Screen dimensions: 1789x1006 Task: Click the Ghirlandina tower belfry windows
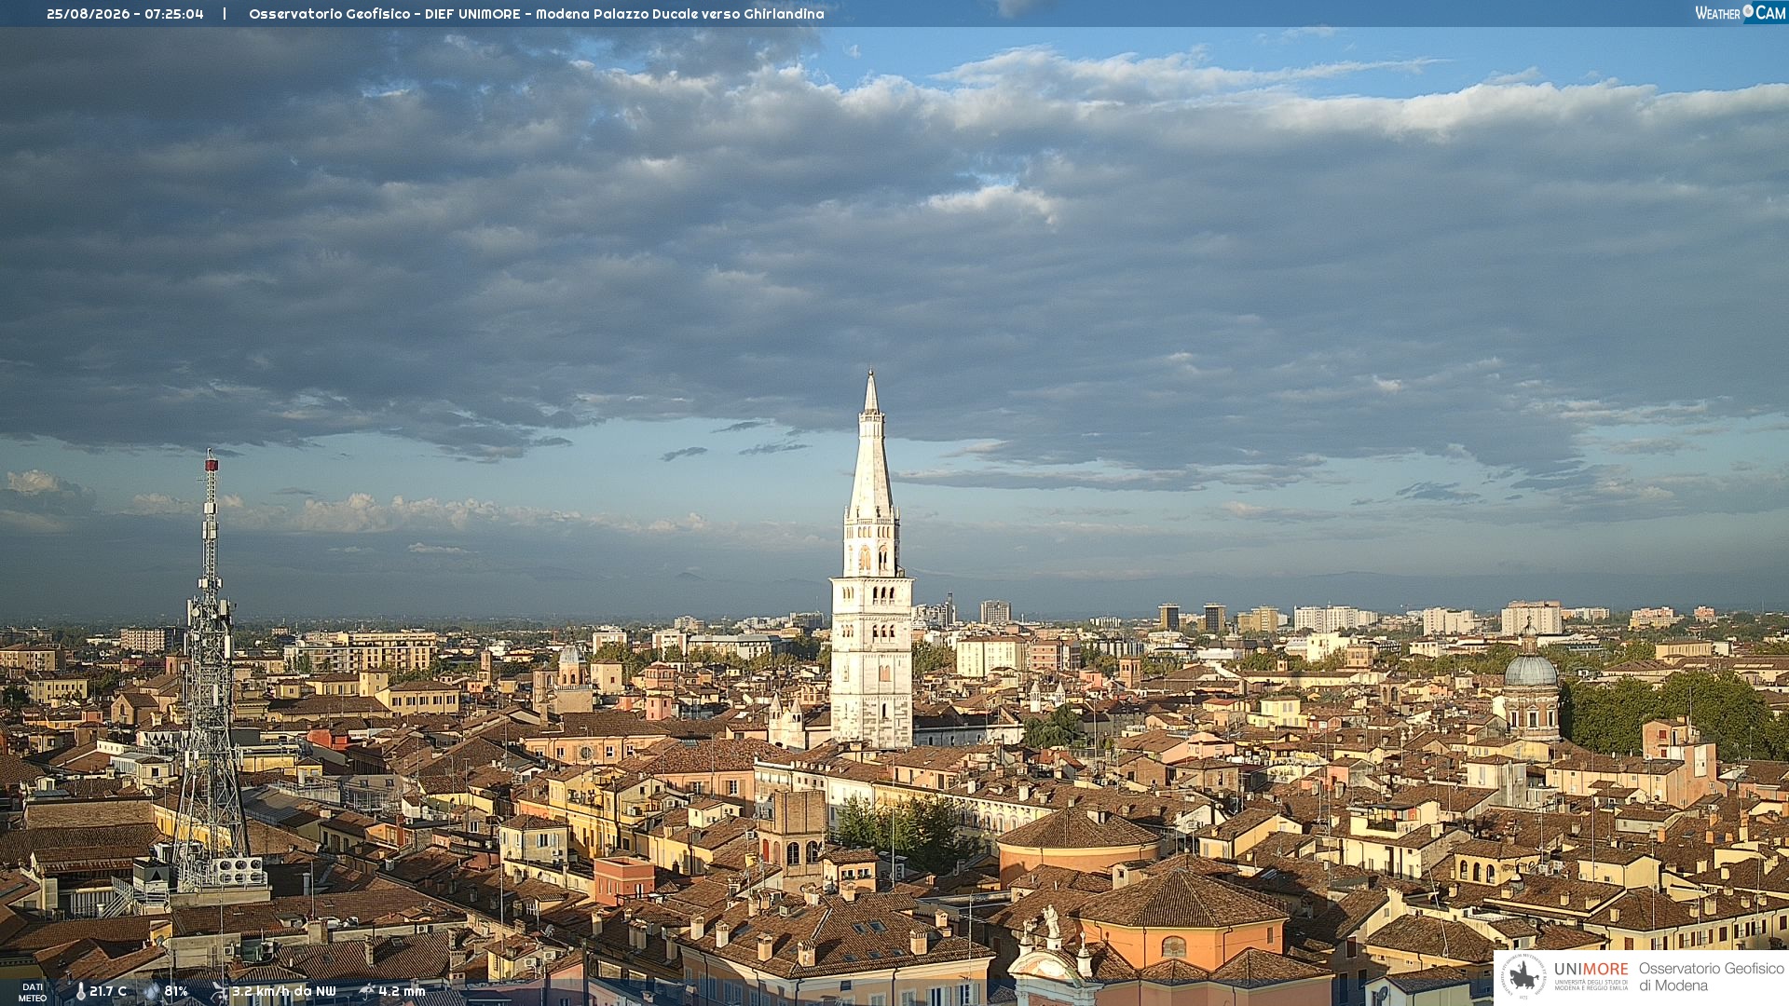(872, 558)
